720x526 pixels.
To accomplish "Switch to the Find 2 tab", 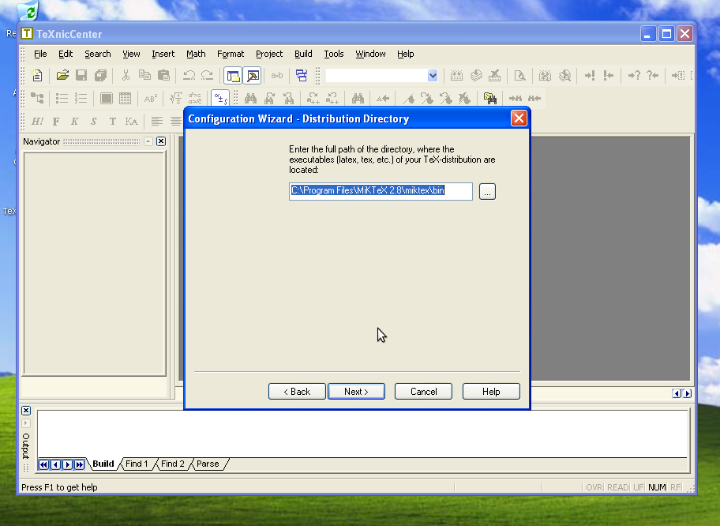I will (x=173, y=464).
